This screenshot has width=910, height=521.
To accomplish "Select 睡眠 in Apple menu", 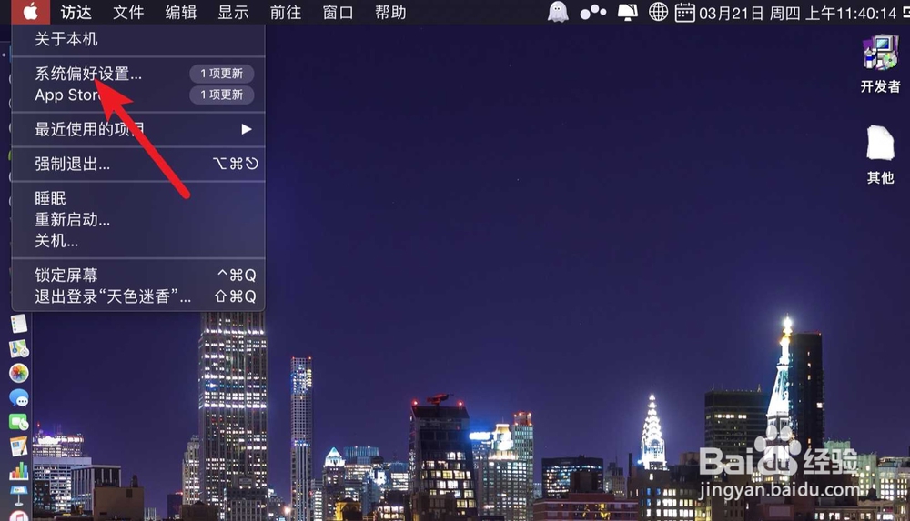I will 138,198.
